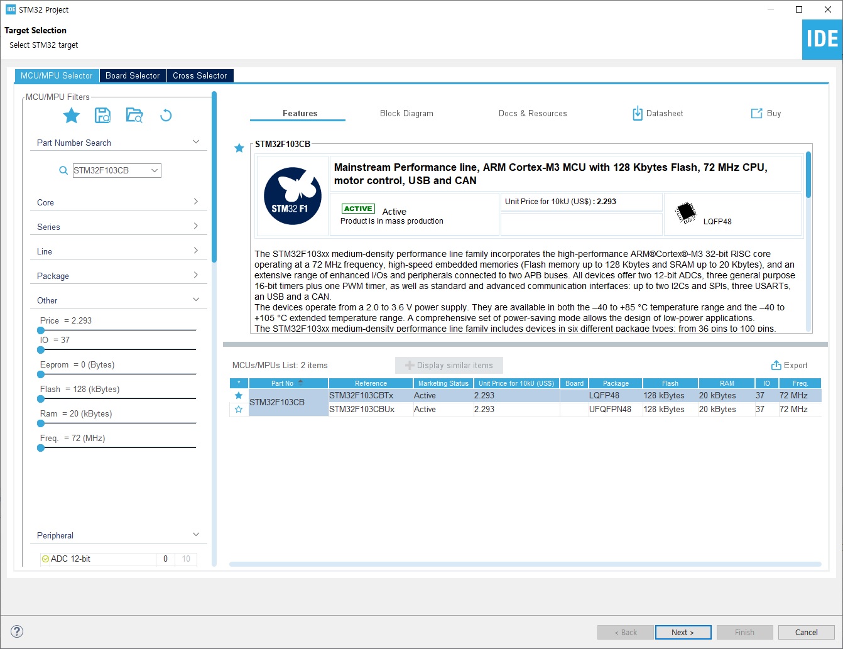
Task: Click the STM32 F1 butterfly logo
Action: tap(293, 196)
